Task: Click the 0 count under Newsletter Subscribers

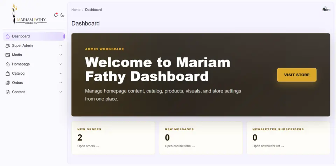Action: tap(255, 138)
